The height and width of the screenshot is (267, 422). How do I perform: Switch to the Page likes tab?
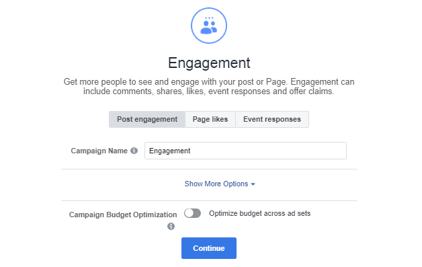point(210,119)
